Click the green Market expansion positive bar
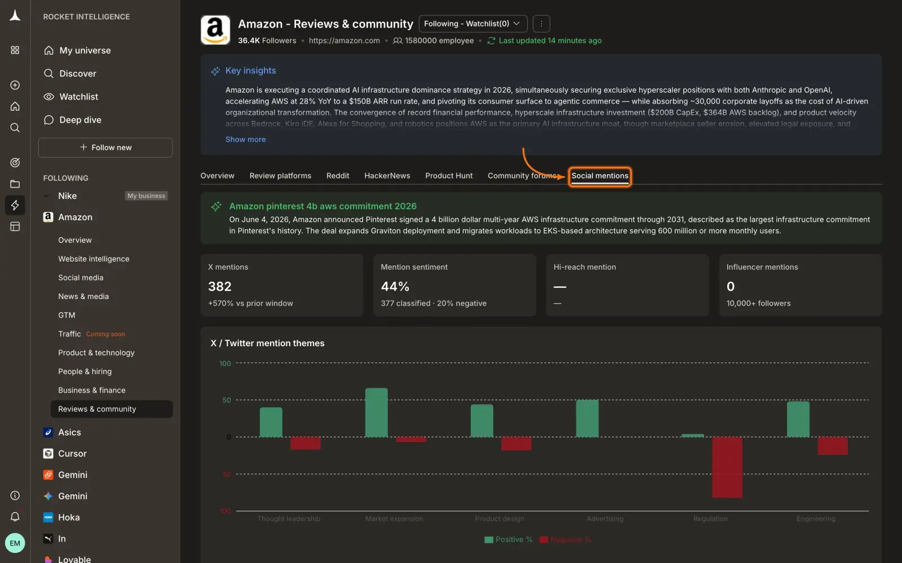This screenshot has width=902, height=563. click(x=377, y=413)
